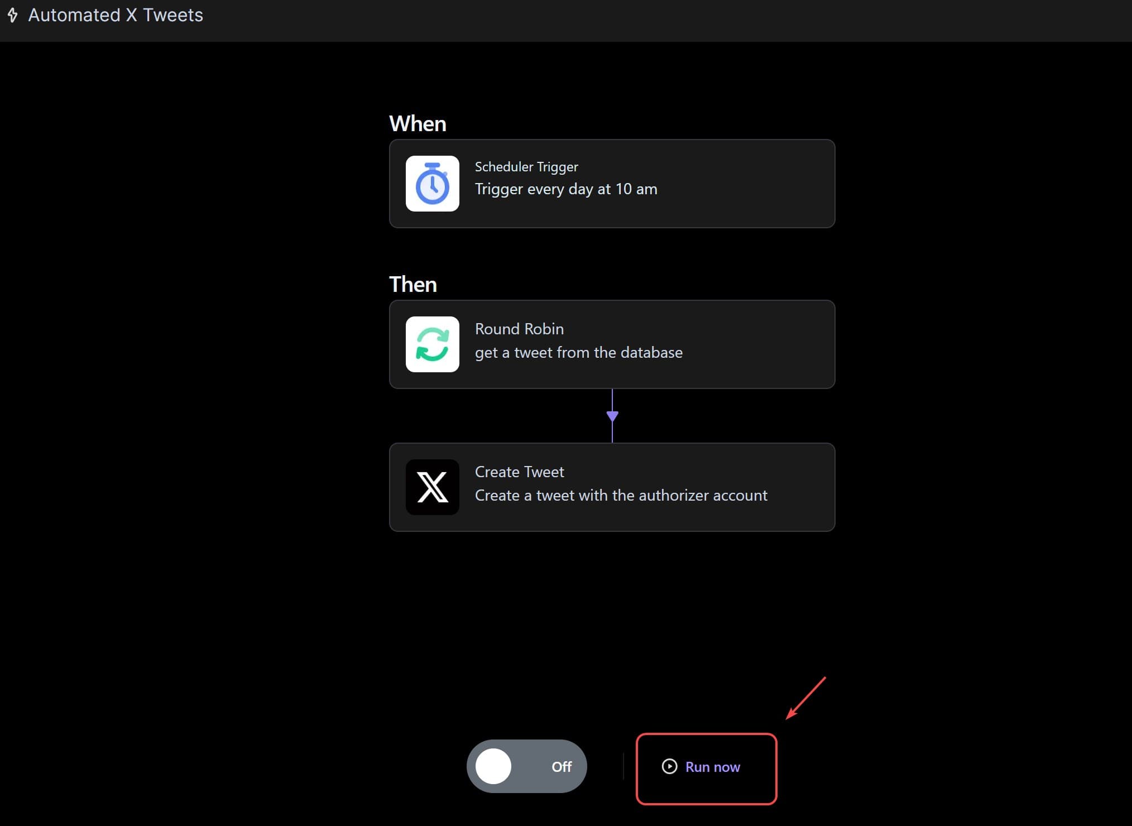Image resolution: width=1132 pixels, height=826 pixels.
Task: Open the Scheduler Trigger step card
Action: pyautogui.click(x=612, y=184)
